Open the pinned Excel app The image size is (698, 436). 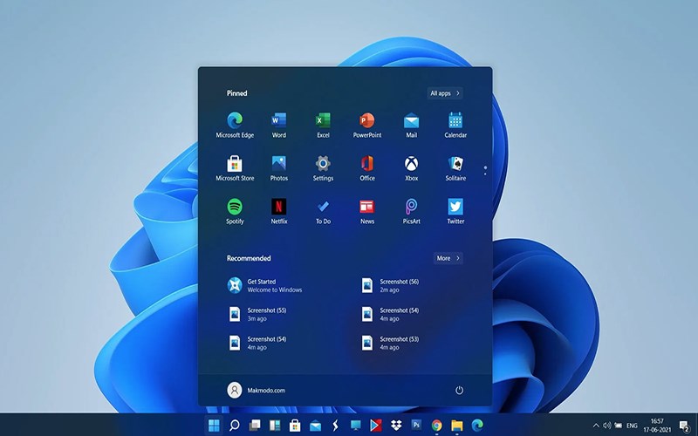point(323,125)
